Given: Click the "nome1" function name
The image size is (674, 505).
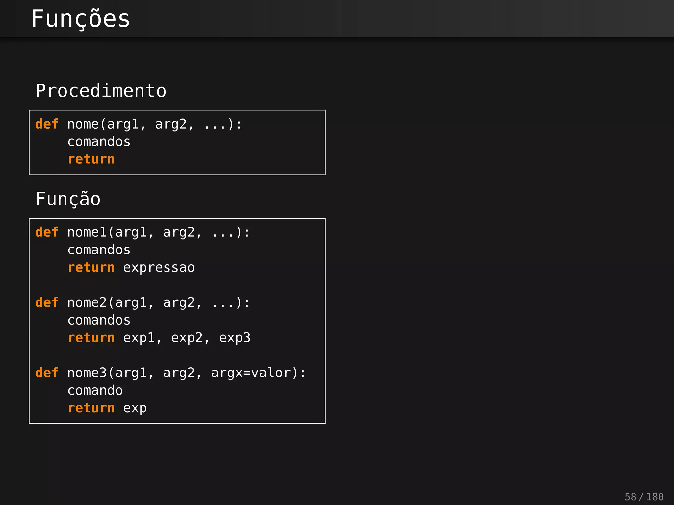Looking at the screenshot, I should 87,232.
